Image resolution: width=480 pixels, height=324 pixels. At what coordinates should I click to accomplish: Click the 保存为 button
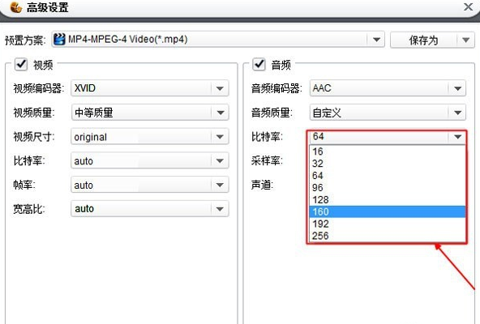(x=423, y=40)
